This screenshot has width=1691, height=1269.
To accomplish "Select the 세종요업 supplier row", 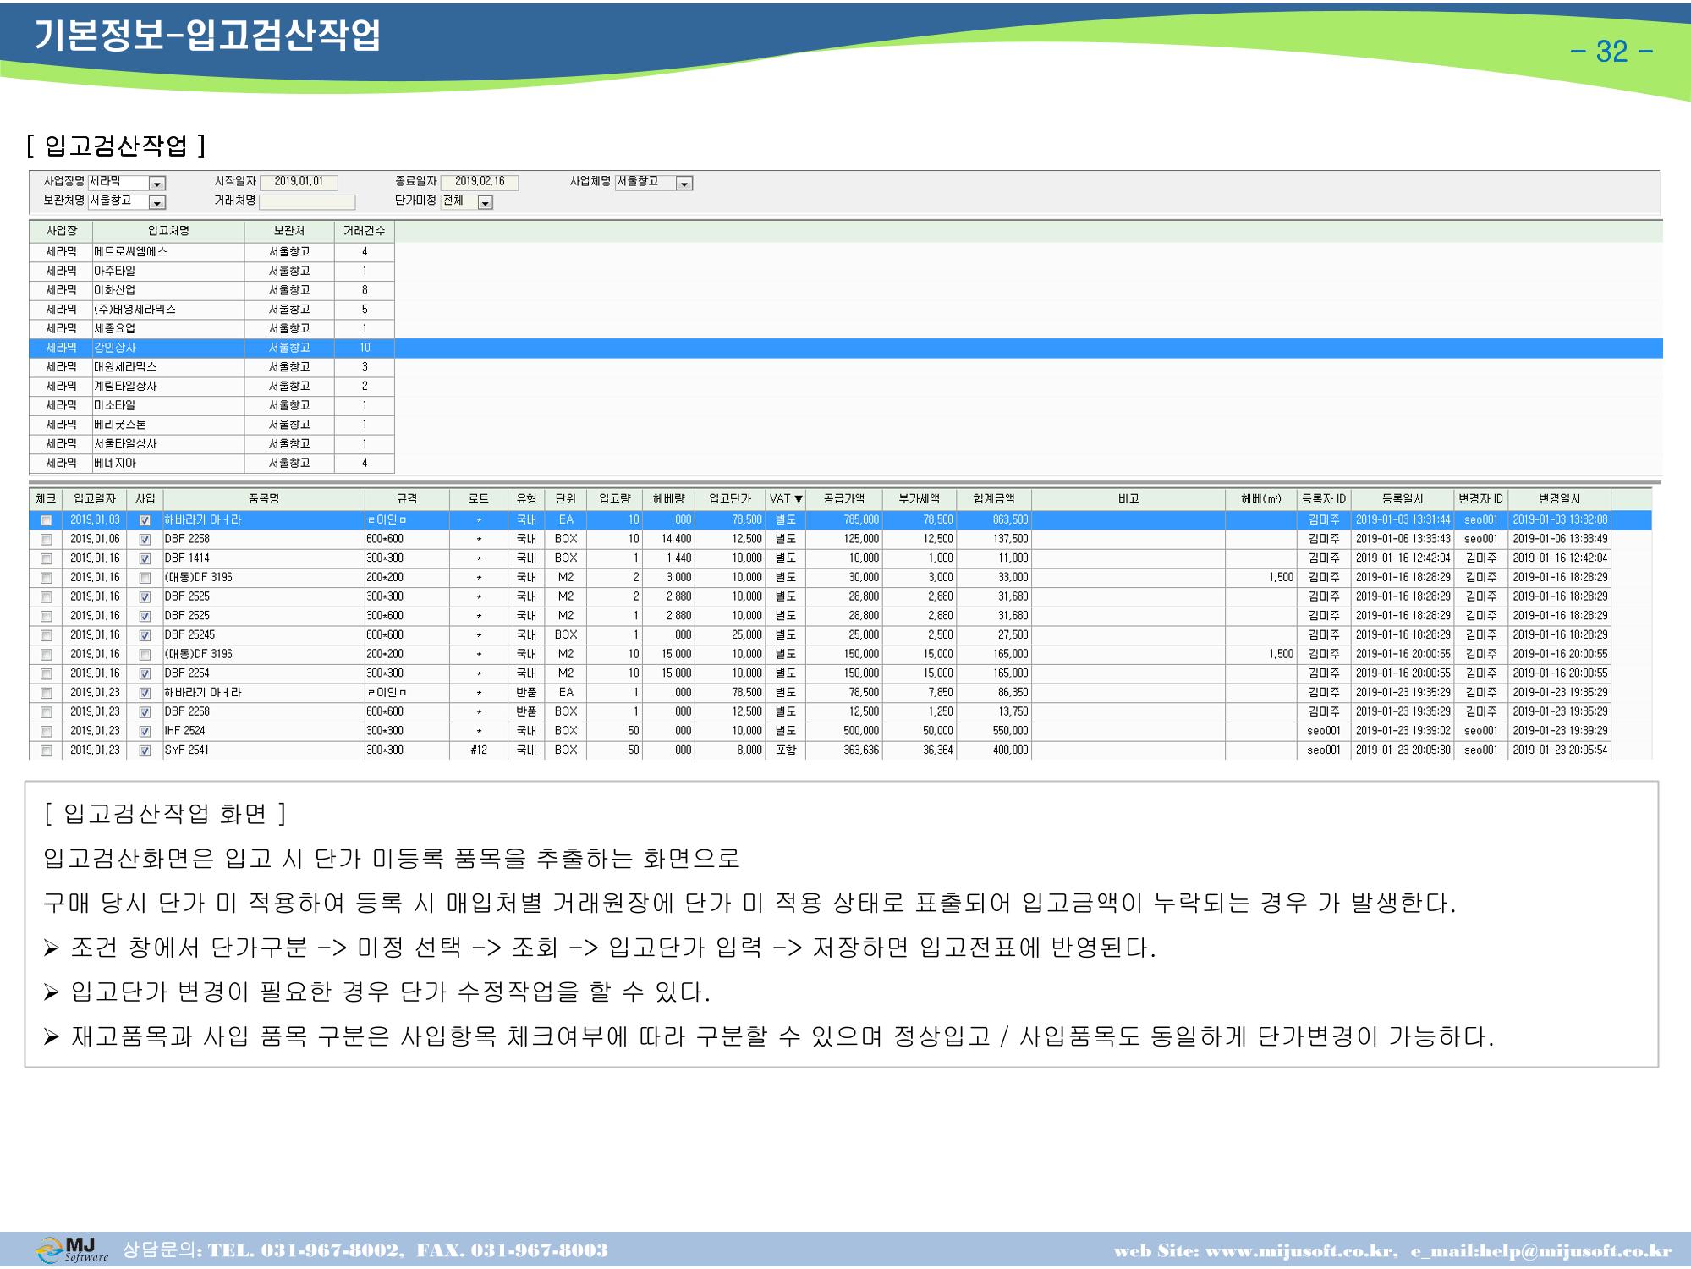I will [211, 328].
